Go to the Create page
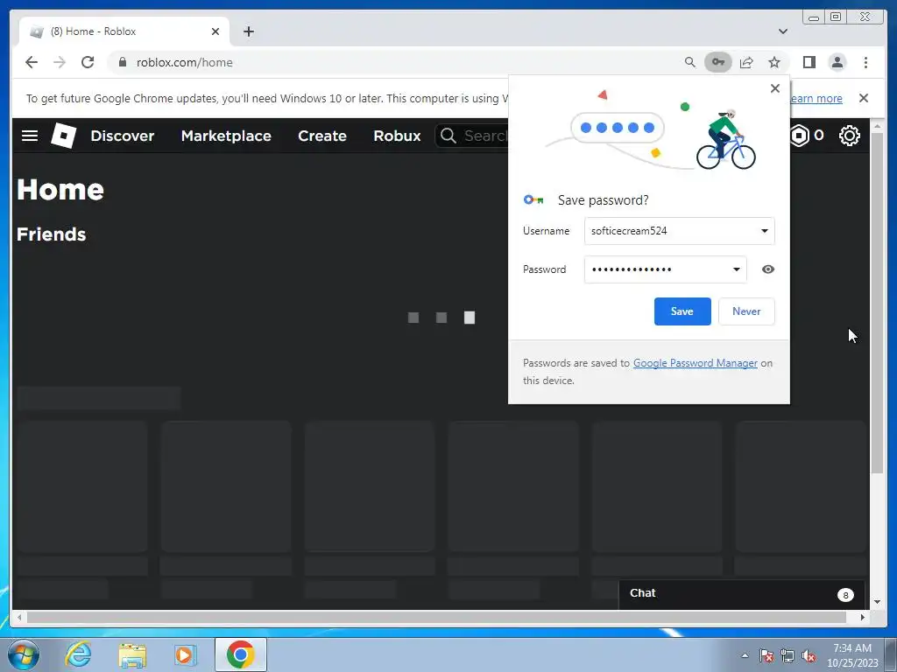This screenshot has height=672, width=897. [322, 136]
